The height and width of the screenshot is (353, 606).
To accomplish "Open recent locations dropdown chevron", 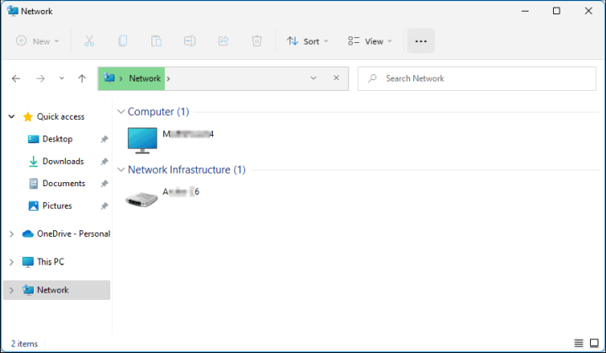I will 61,78.
